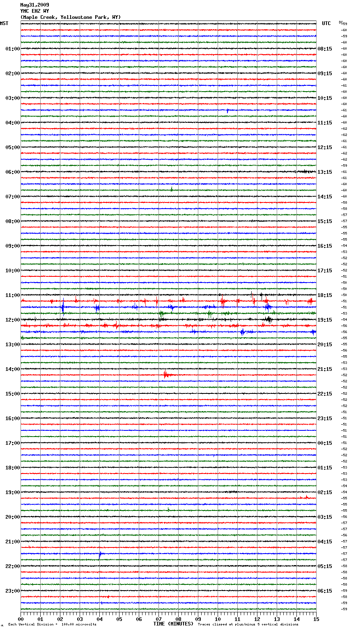Select the 16:00 MST row label
The height and width of the screenshot is (630, 349).
pyautogui.click(x=13, y=418)
